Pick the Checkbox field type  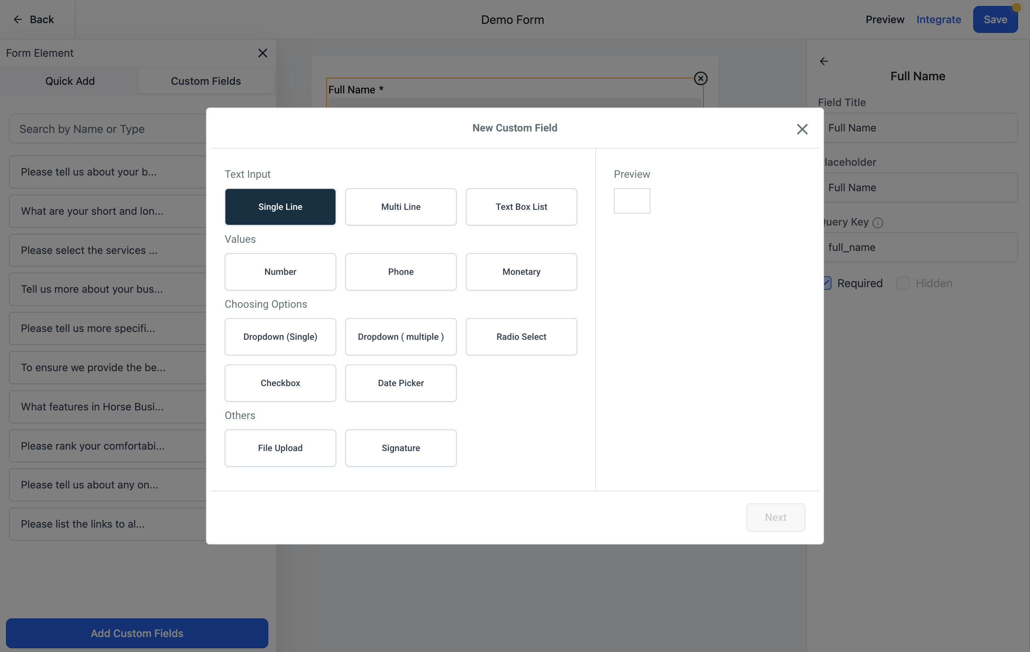pos(280,383)
